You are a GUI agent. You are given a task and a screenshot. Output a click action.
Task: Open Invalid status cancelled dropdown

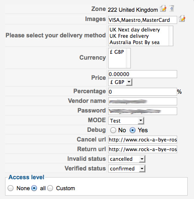pos(127,159)
